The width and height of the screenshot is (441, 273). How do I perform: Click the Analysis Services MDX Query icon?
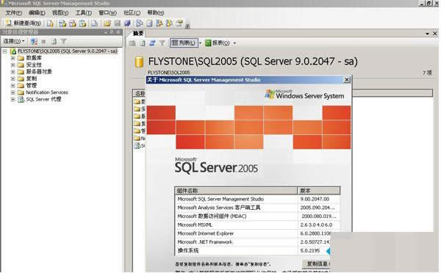[x=62, y=23]
